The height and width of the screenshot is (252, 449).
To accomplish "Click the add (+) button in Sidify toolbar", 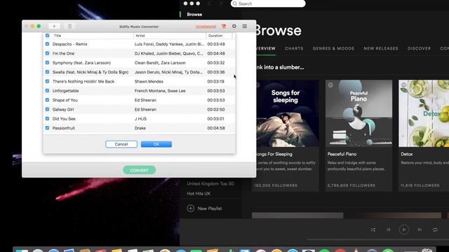I will pyautogui.click(x=54, y=27).
